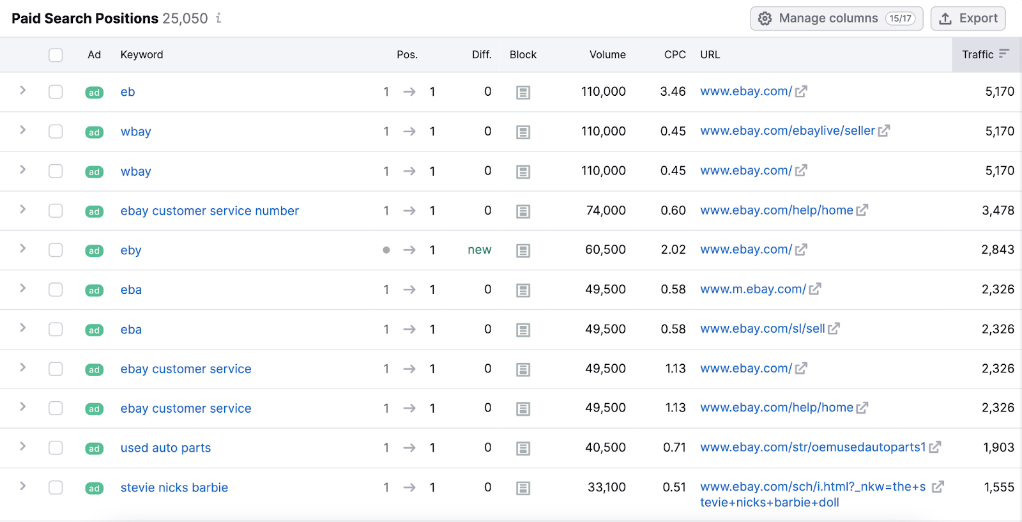Open SERP block icon for used auto parts
Screen dimensions: 1022x522
pos(523,449)
